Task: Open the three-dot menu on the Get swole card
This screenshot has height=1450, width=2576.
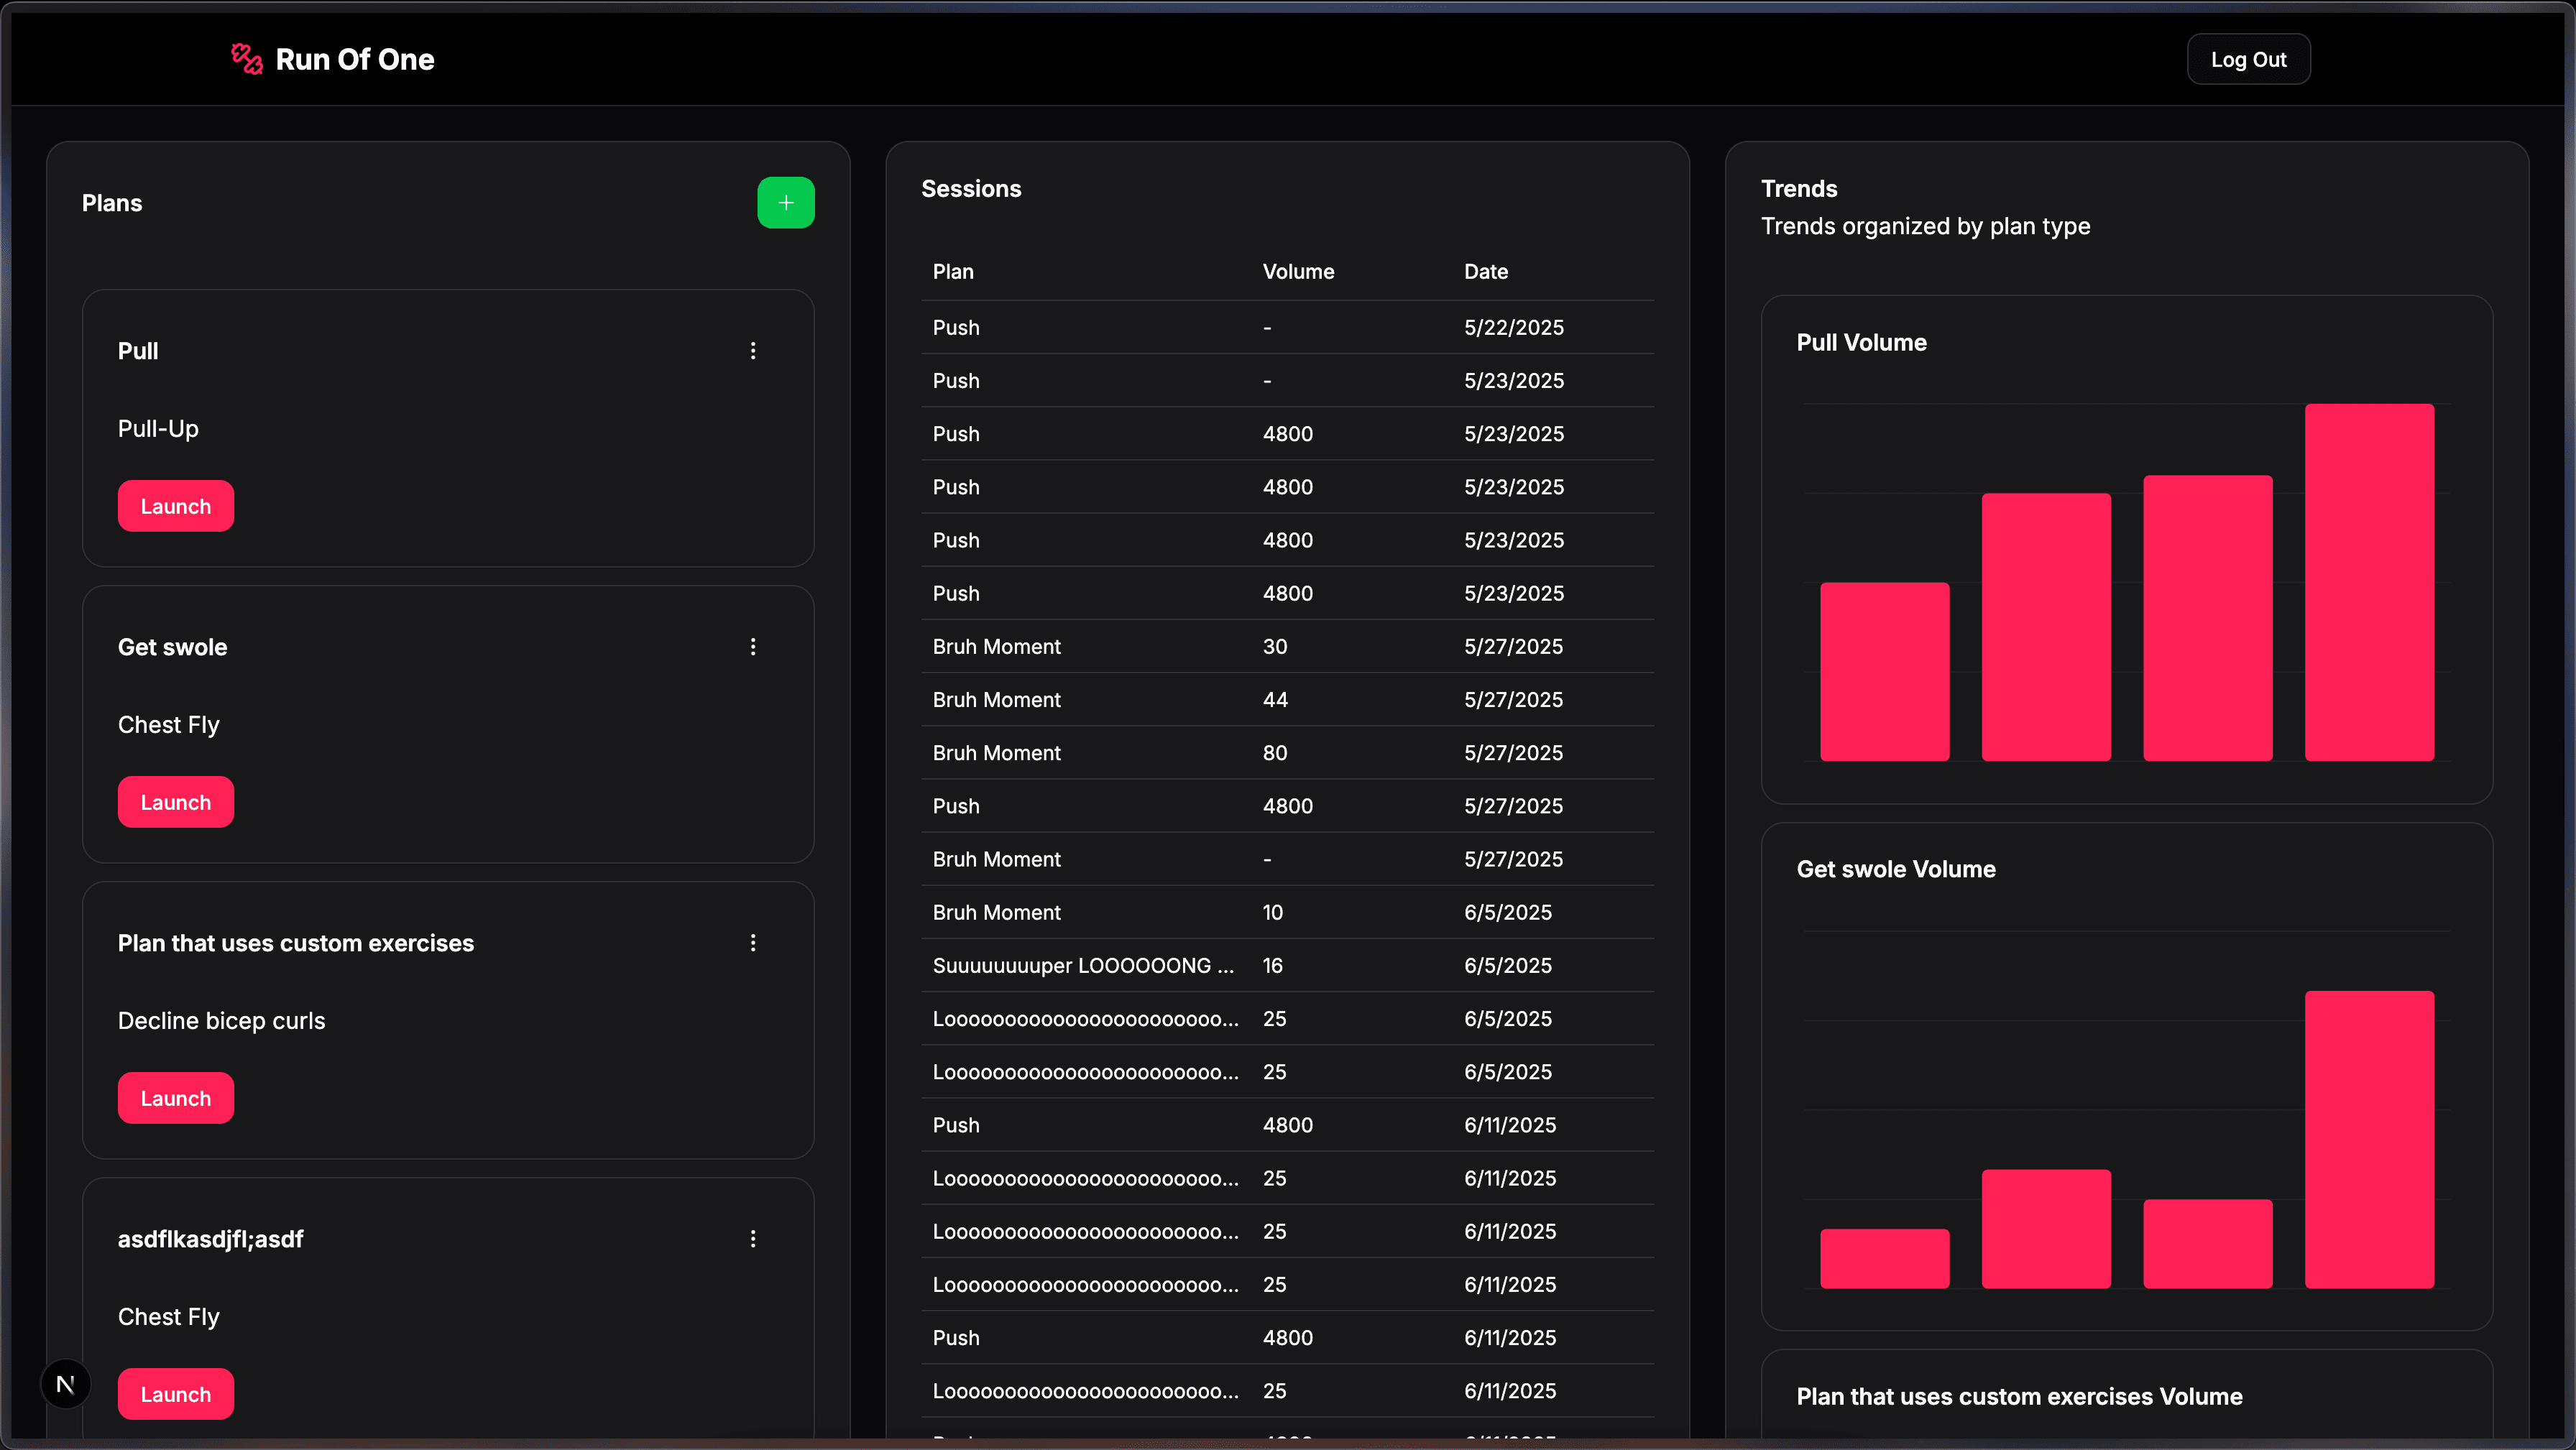Action: 753,646
